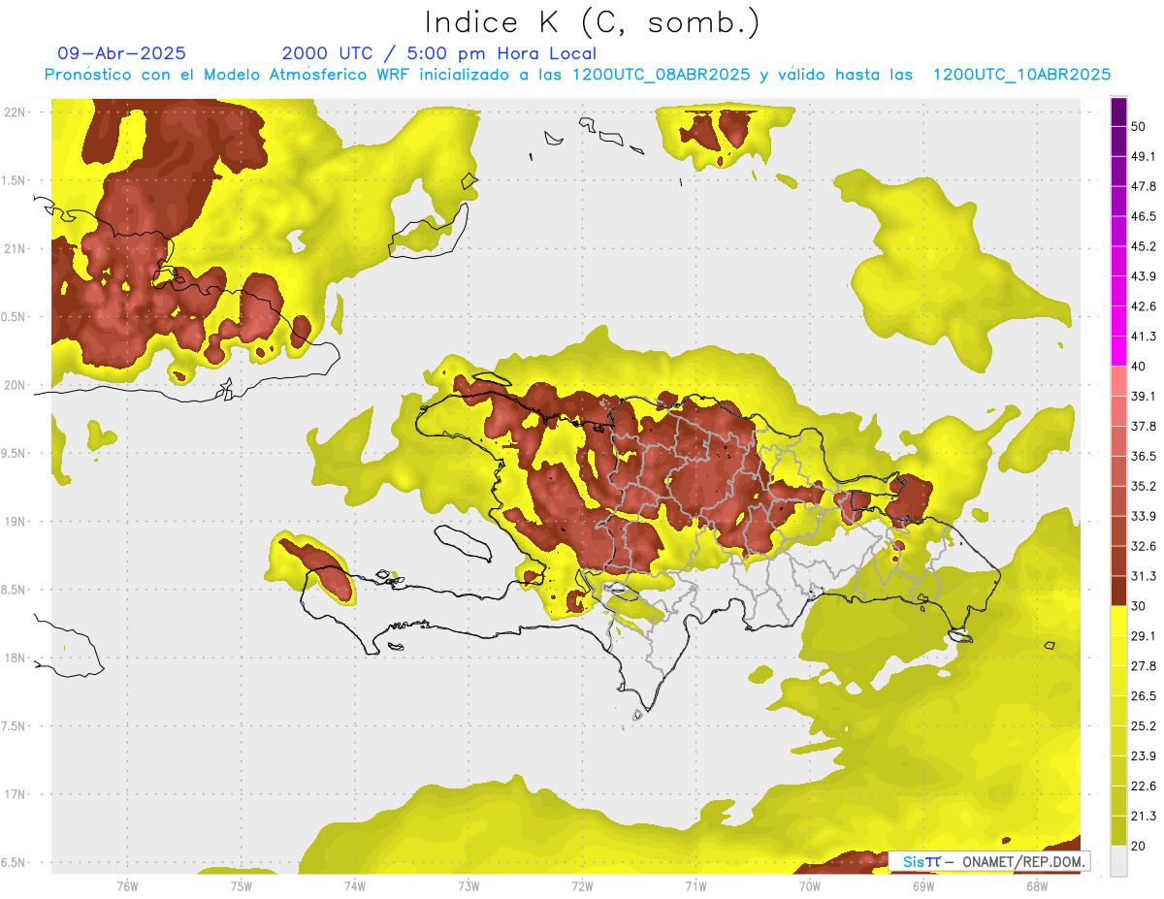This screenshot has width=1164, height=899.
Task: Select the bright yellow colorbar swatch between 29.1 and 30
Action: [1119, 621]
